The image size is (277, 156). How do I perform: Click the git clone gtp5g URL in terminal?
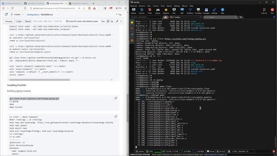tap(185, 39)
